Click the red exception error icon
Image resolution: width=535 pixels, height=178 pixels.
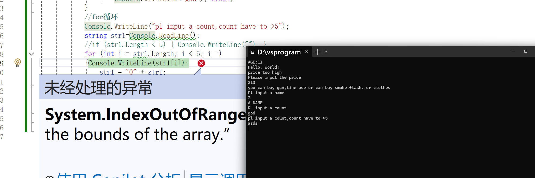[x=201, y=63]
